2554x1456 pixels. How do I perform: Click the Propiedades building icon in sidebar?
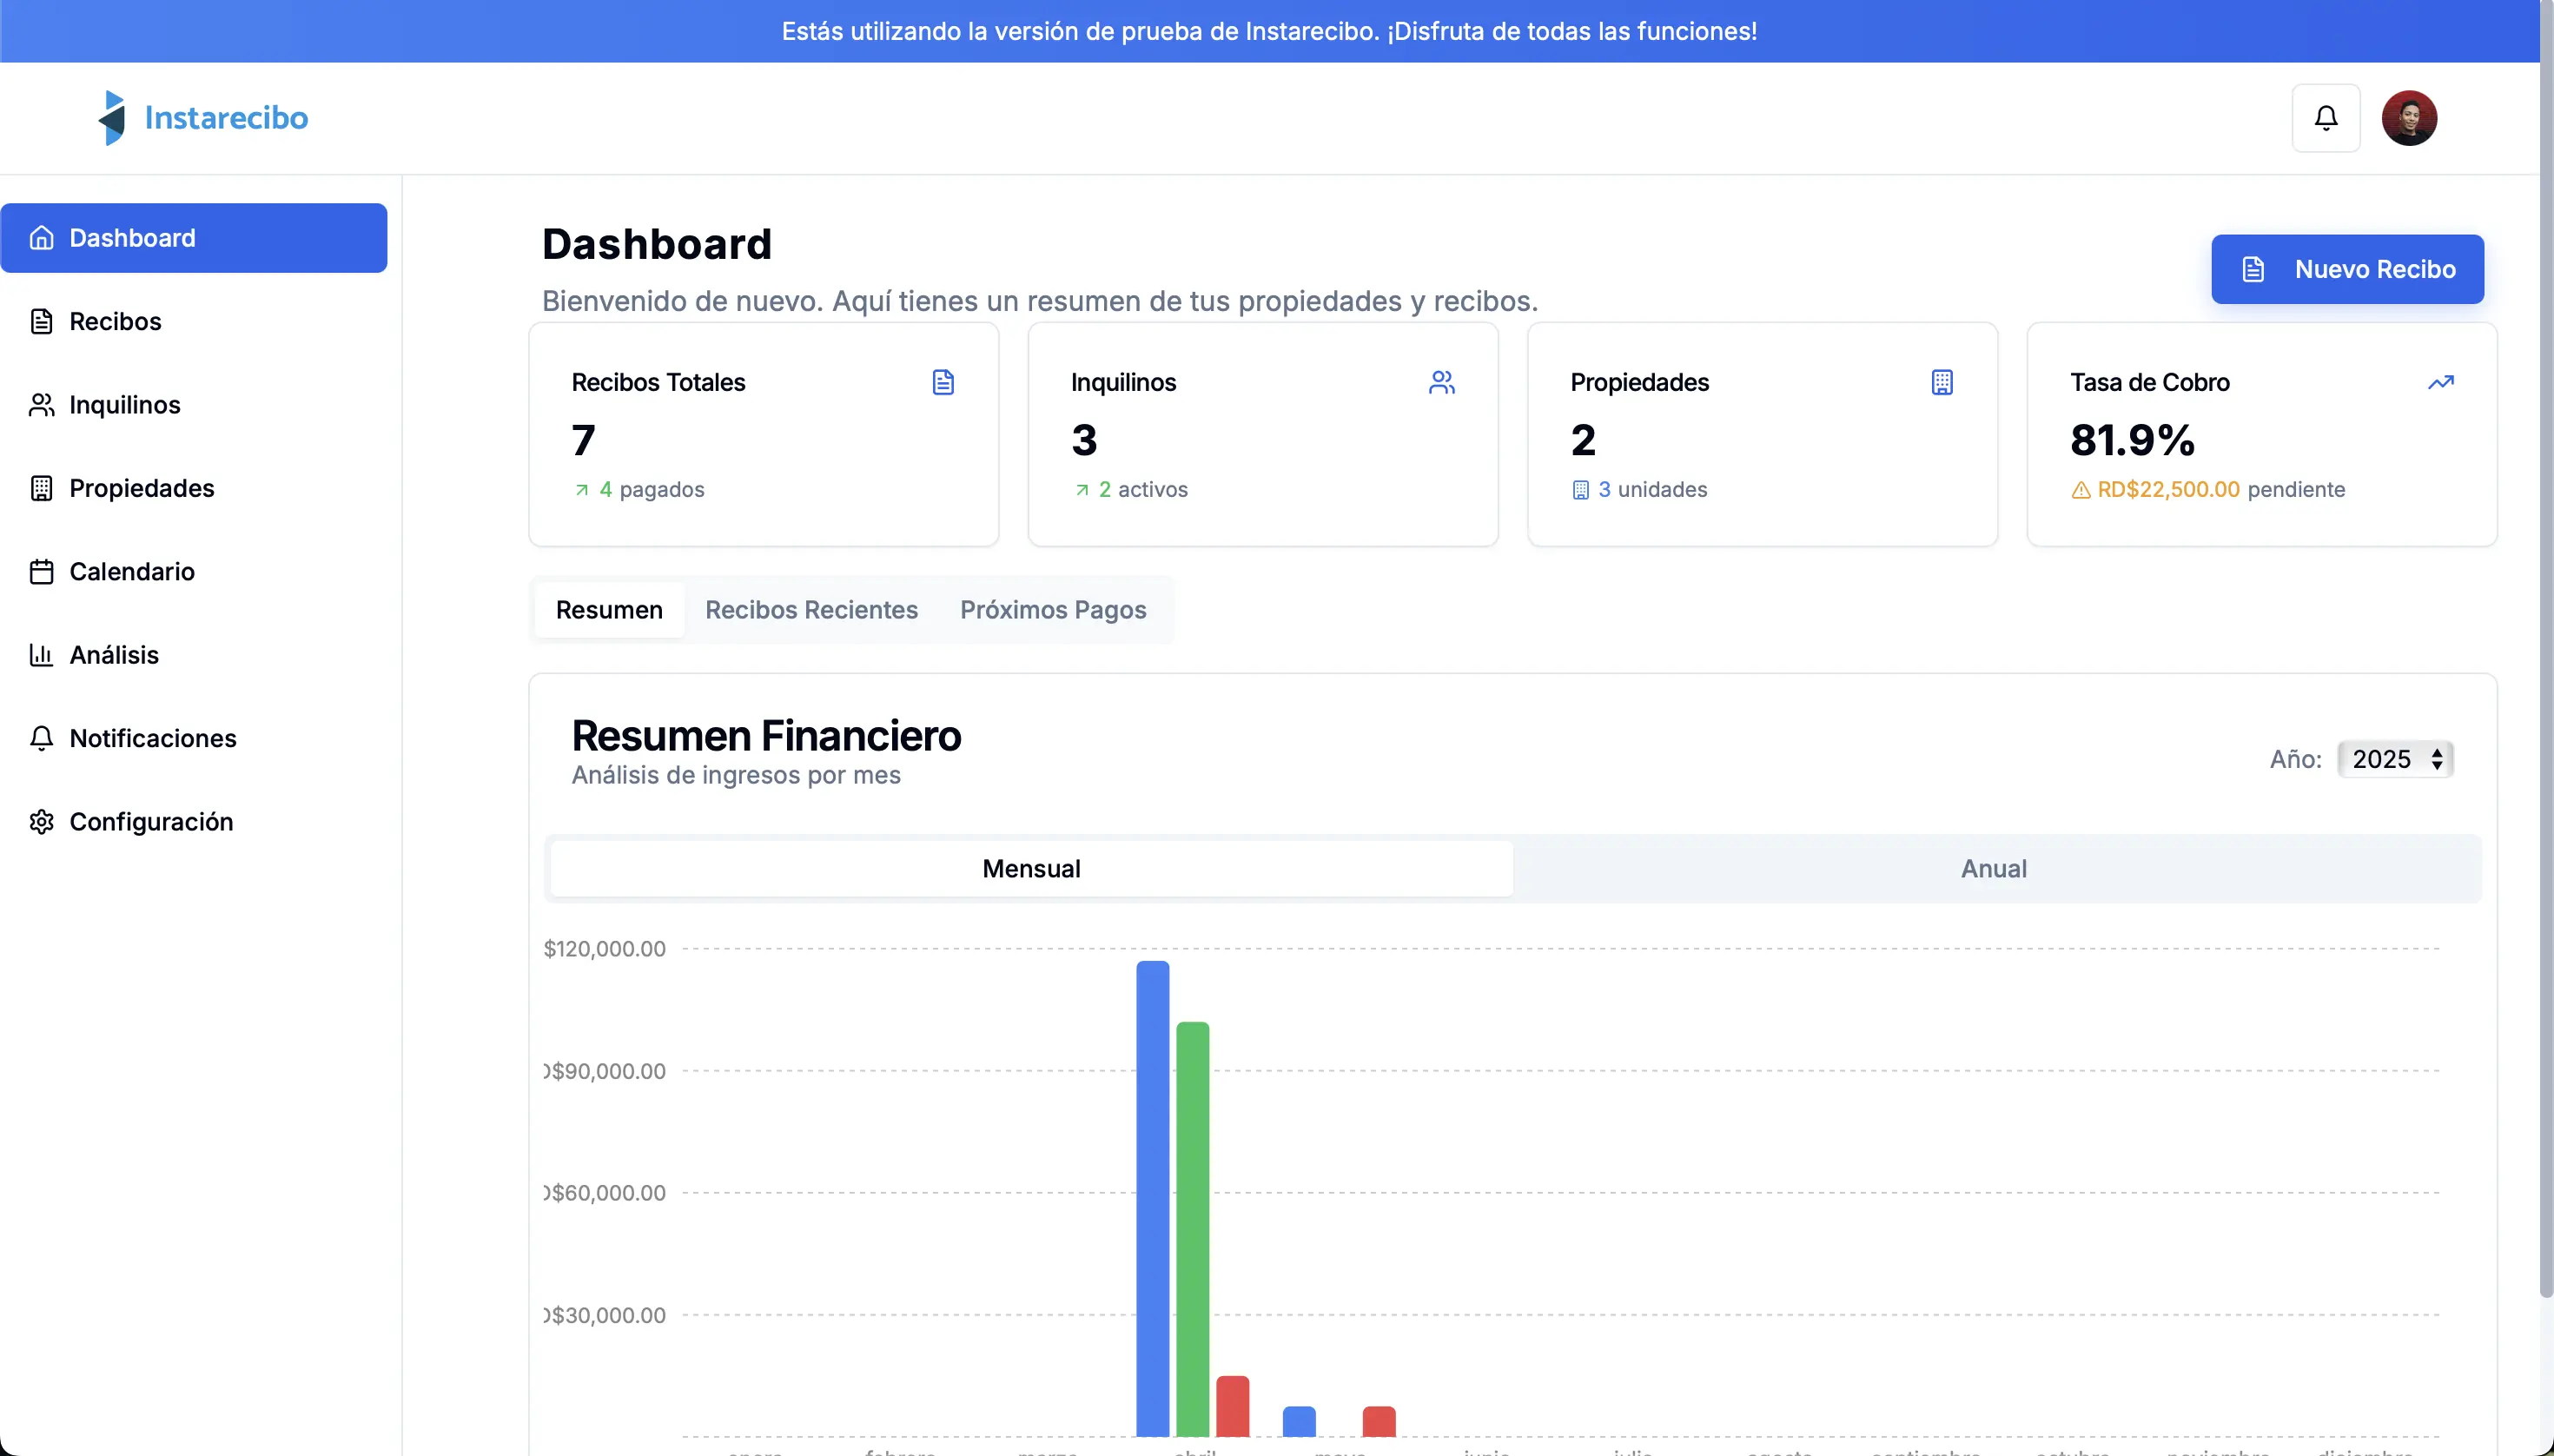click(41, 488)
